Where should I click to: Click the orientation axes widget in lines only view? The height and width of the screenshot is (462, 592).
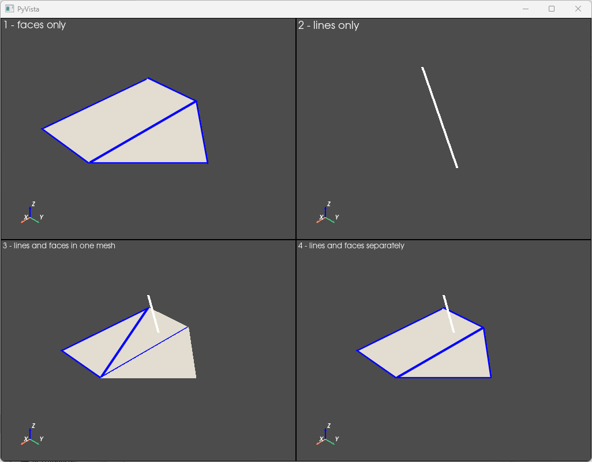click(327, 214)
